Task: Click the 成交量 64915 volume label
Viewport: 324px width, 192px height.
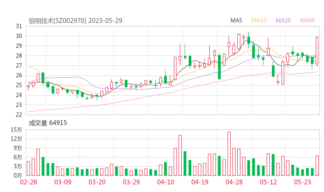Action: pos(48,123)
